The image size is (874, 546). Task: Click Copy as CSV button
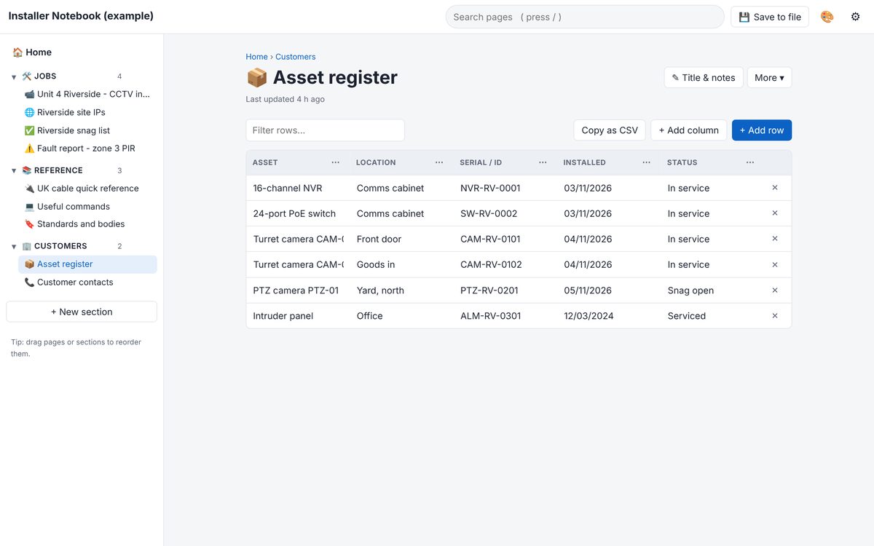point(610,130)
